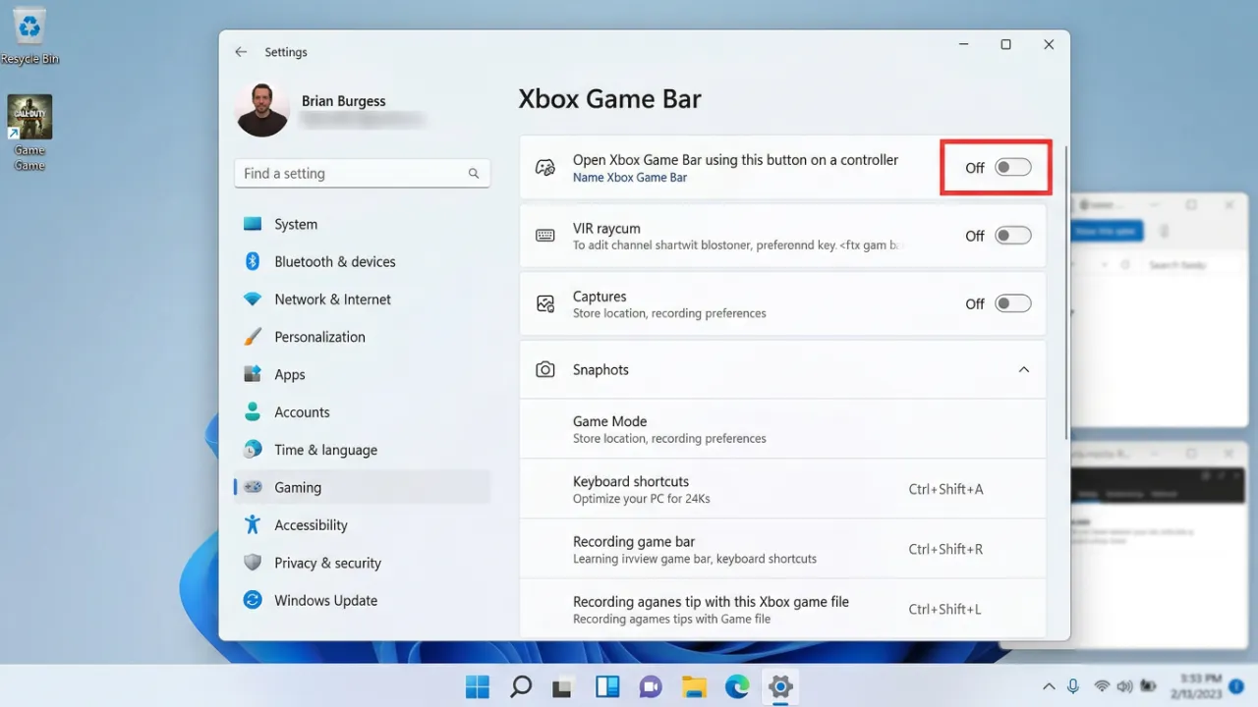
Task: Show hidden icons in system tray
Action: pyautogui.click(x=1049, y=686)
